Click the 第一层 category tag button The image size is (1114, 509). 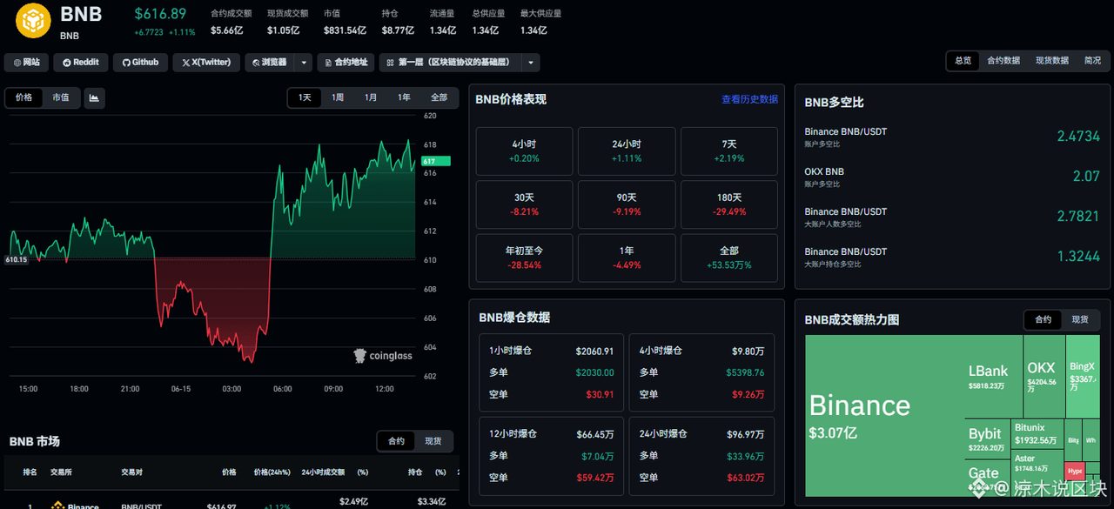point(450,63)
